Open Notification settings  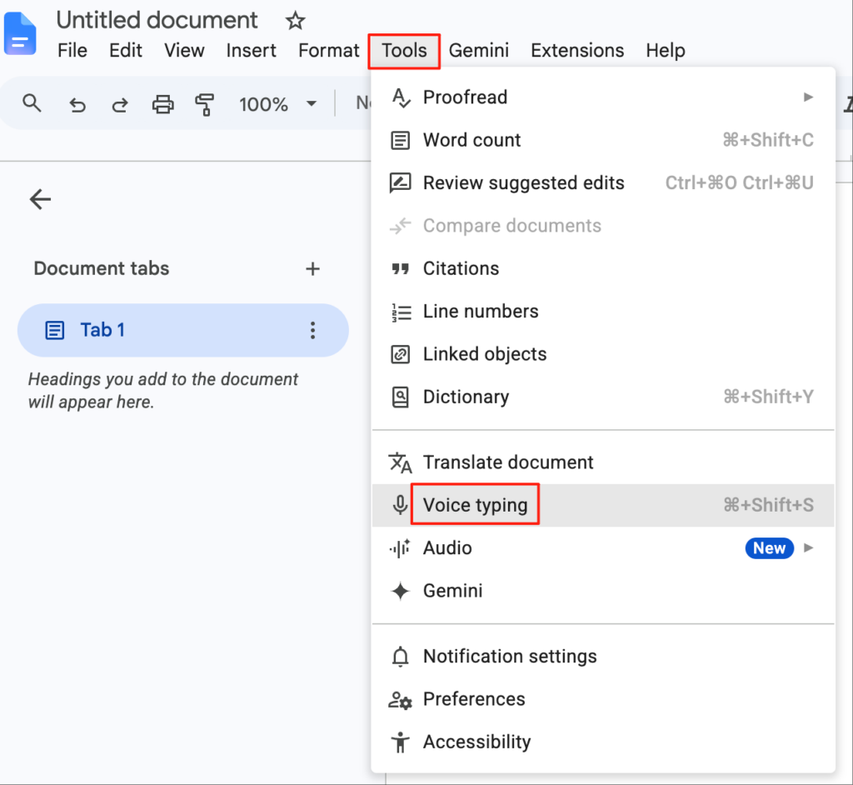coord(603,657)
